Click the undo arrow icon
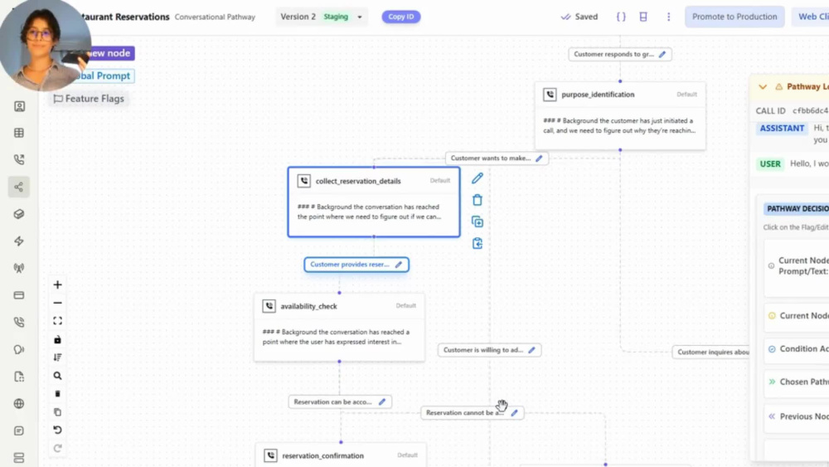 (58, 430)
